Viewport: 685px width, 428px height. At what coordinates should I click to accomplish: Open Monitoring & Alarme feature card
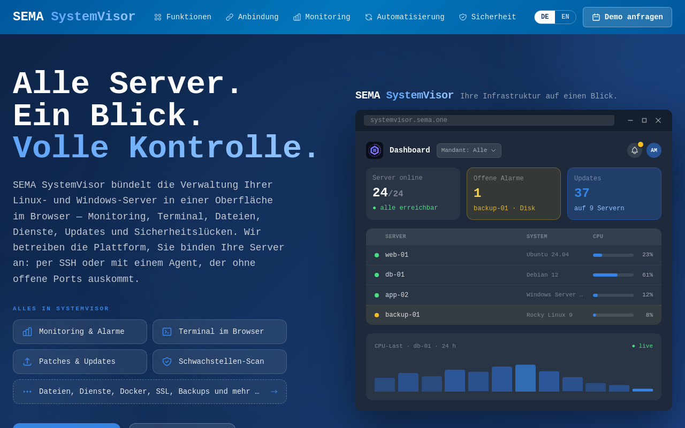80,332
